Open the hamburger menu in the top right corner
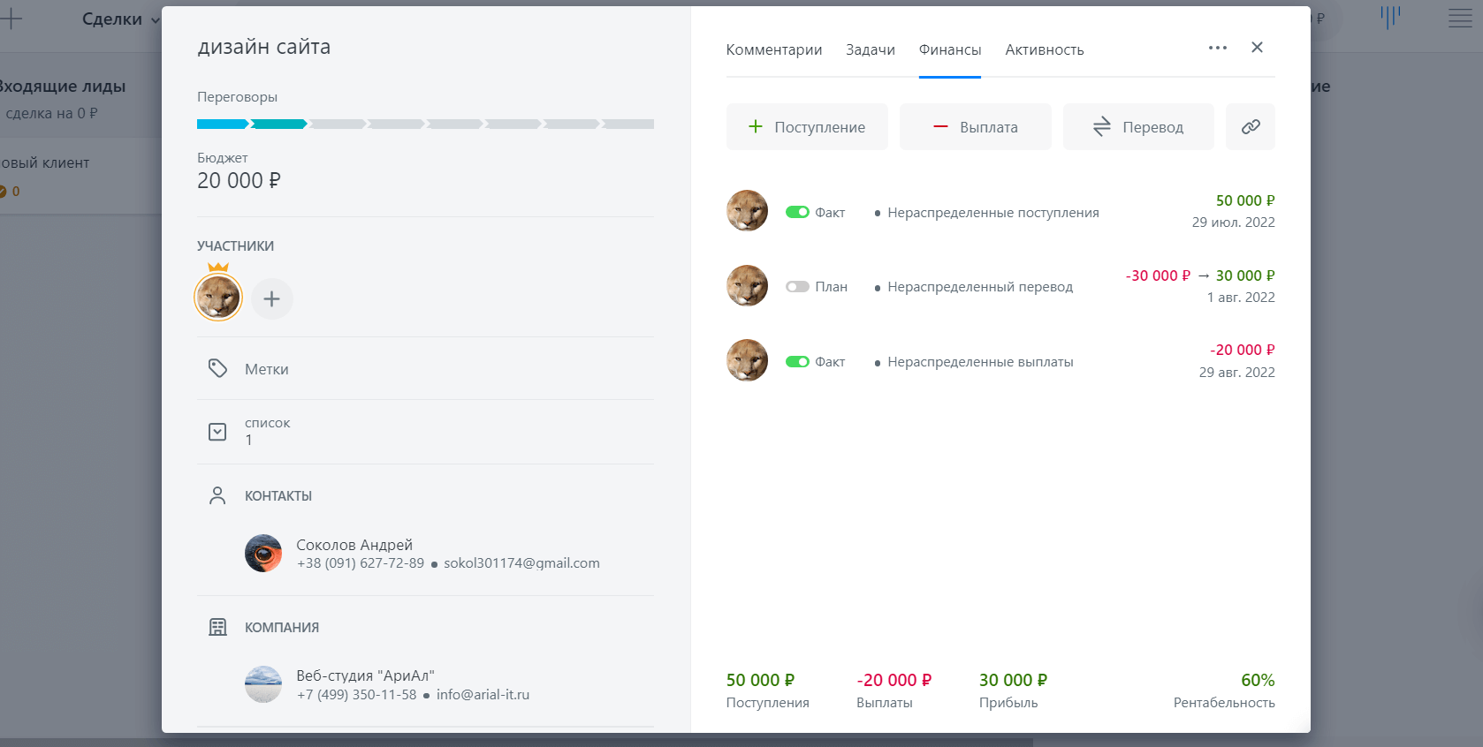The height and width of the screenshot is (747, 1483). [1460, 18]
